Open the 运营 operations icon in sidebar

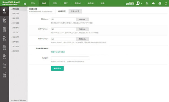pyautogui.click(x=4, y=57)
